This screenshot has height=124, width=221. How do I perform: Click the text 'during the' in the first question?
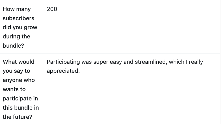(x=16, y=37)
